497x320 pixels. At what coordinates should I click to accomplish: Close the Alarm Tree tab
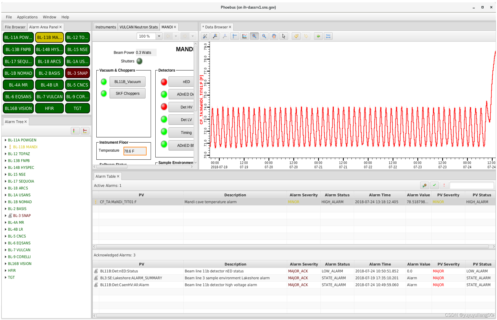click(26, 122)
